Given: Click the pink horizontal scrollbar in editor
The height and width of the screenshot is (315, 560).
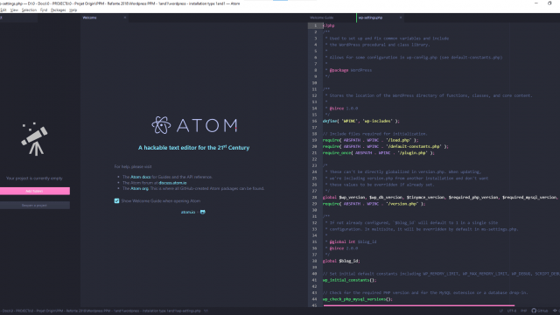Looking at the screenshot, I should [x=418, y=305].
